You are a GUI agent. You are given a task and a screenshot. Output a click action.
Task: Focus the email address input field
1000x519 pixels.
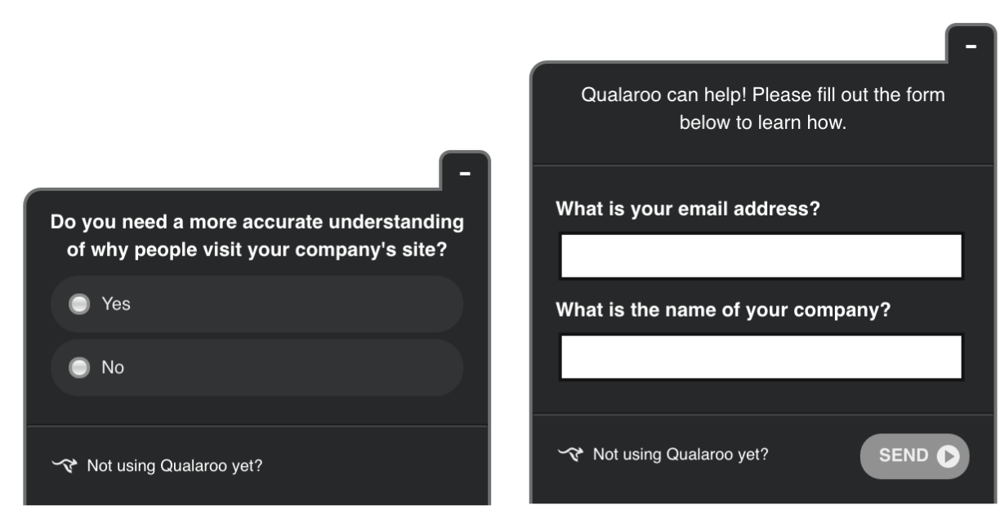(761, 256)
